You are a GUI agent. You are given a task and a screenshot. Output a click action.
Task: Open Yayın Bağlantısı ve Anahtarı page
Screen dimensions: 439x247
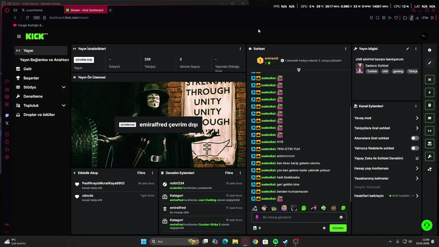44,60
